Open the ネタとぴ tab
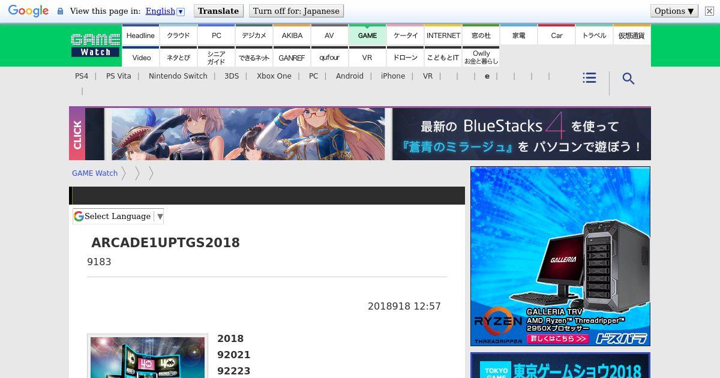This screenshot has height=378, width=720. tap(178, 57)
